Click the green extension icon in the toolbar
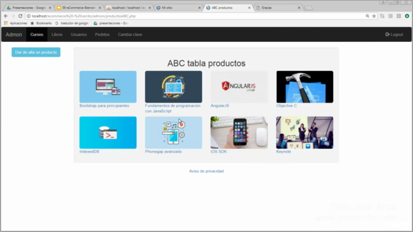The height and width of the screenshot is (232, 413). [407, 16]
